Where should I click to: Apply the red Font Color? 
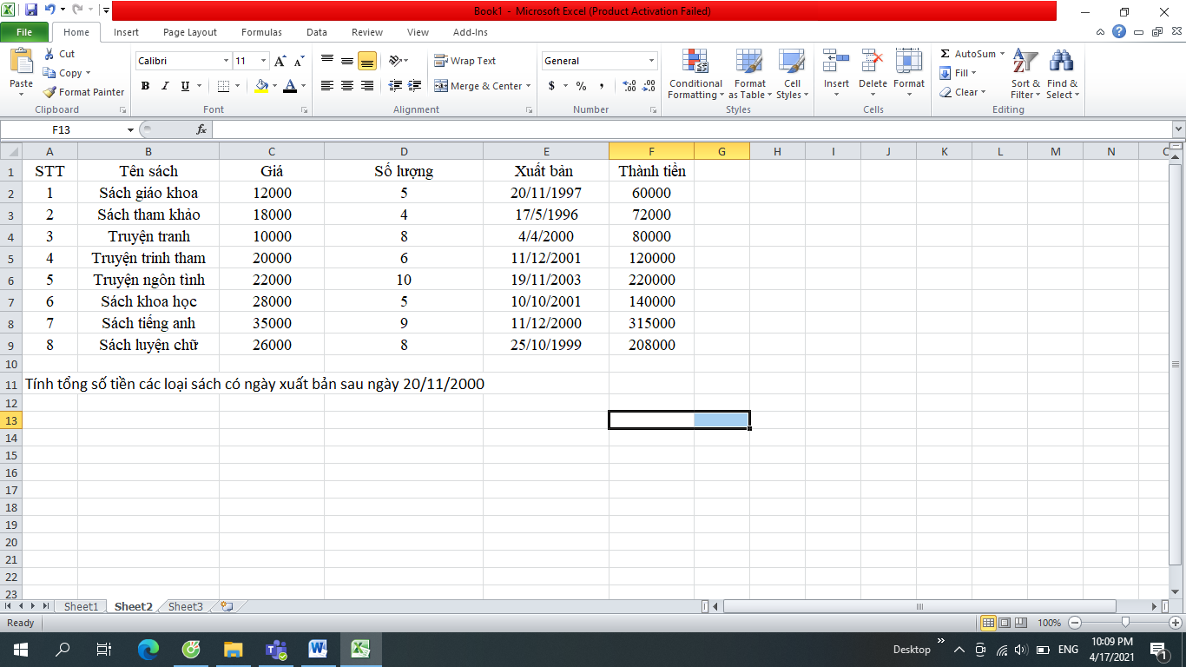coord(290,86)
